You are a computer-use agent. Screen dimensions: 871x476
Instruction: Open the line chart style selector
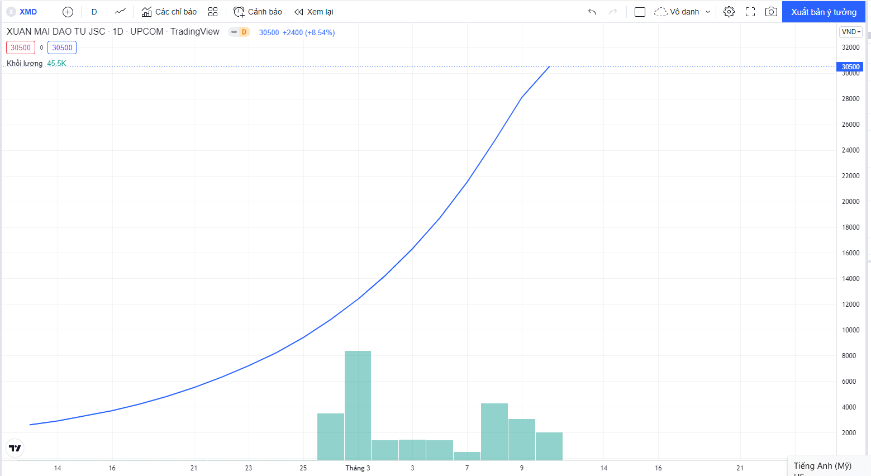120,12
